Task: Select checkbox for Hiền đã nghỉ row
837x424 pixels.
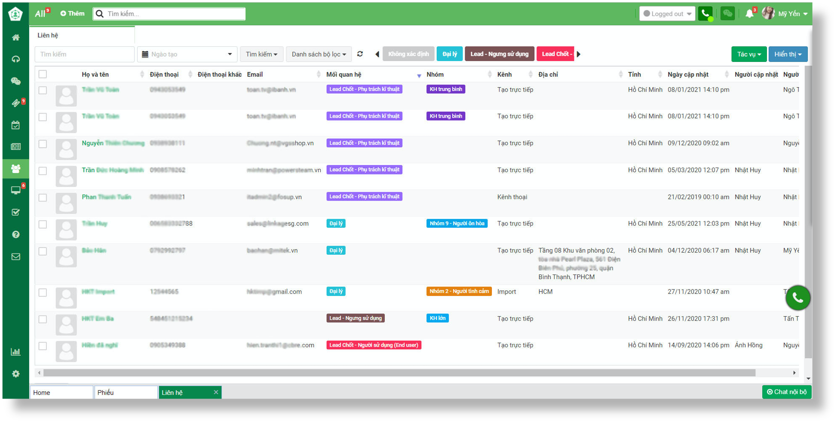Action: [43, 346]
